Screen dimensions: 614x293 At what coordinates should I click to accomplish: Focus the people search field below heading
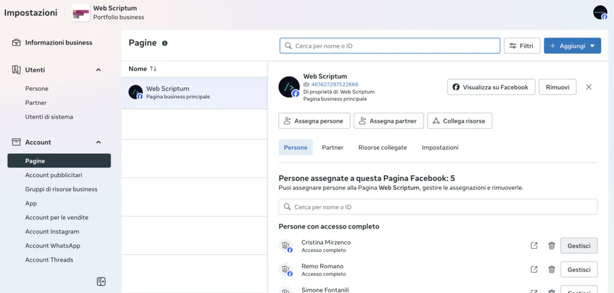coord(438,207)
